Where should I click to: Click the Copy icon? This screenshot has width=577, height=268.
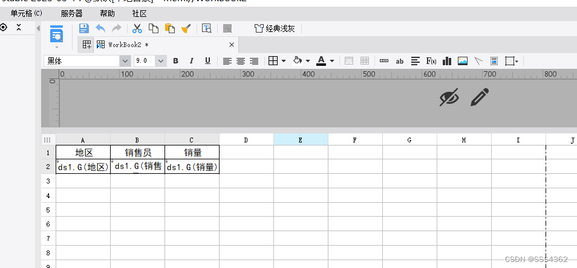coord(154,28)
